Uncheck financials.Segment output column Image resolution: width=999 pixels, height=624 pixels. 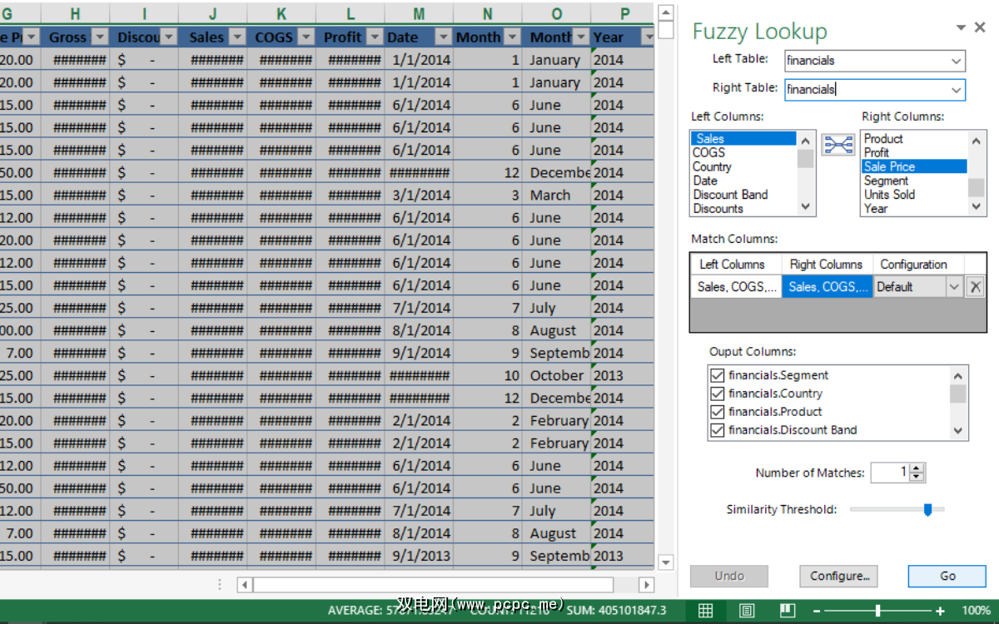click(x=717, y=375)
